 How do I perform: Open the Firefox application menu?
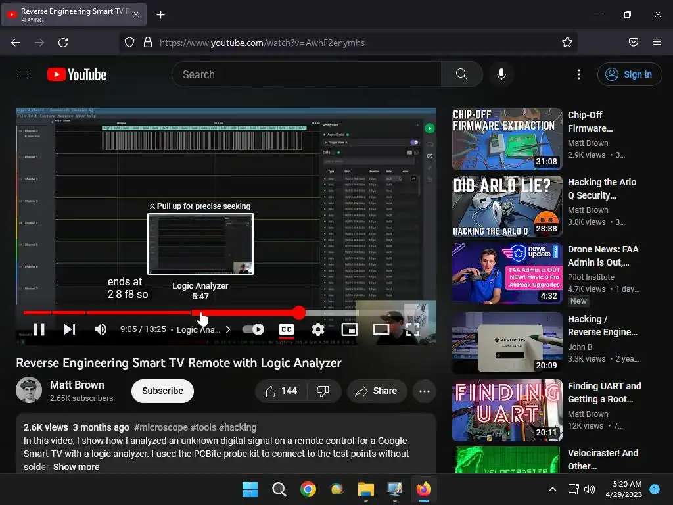click(657, 43)
